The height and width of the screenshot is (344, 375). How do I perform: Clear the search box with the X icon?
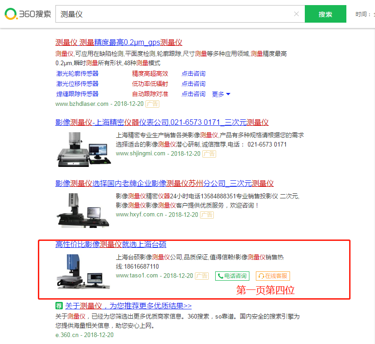pyautogui.click(x=296, y=14)
